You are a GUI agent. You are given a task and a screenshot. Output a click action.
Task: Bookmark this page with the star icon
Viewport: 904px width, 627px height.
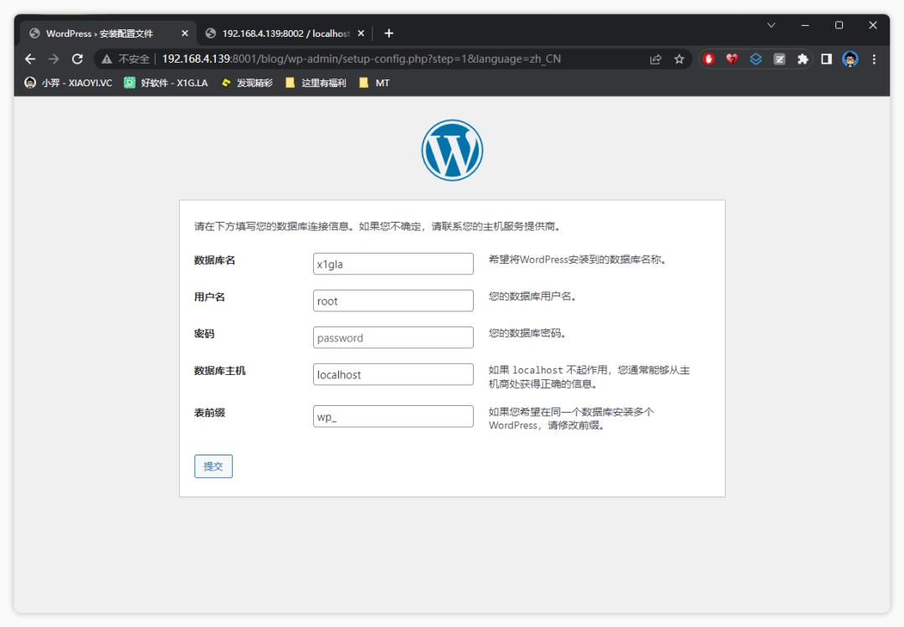click(x=679, y=59)
